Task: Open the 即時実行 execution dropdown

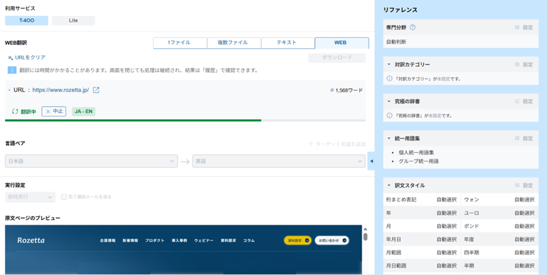Action: [x=30, y=197]
